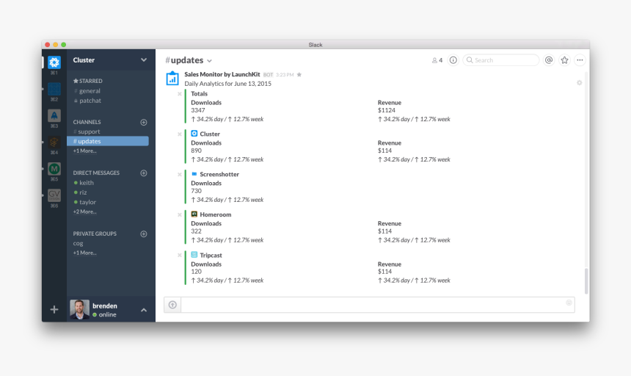The width and height of the screenshot is (631, 376).
Task: Upload a file using the arrow button
Action: (172, 305)
